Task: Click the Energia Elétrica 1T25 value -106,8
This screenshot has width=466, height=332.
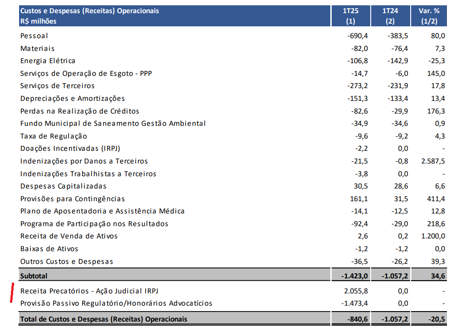Action: [358, 61]
